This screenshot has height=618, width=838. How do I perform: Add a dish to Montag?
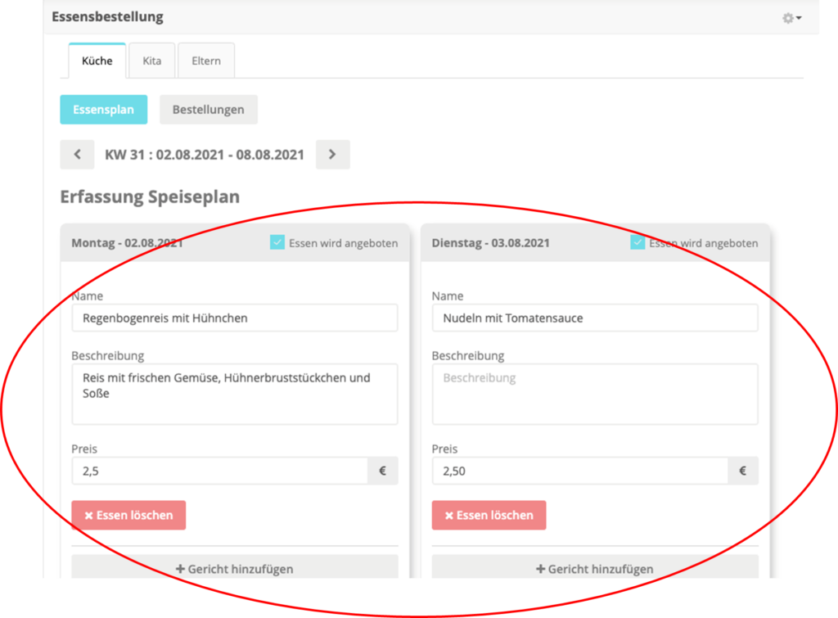pos(235,568)
